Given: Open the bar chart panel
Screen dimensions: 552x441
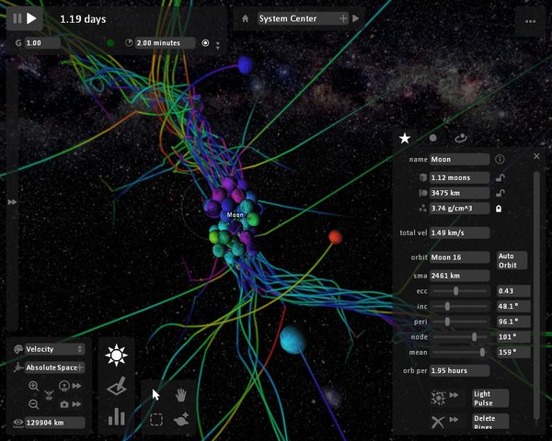Looking at the screenshot, I should pos(117,416).
